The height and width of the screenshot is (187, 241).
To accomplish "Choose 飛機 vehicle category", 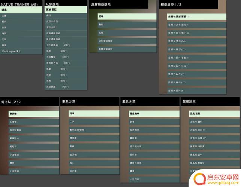I will pyautogui.click(x=94, y=147).
